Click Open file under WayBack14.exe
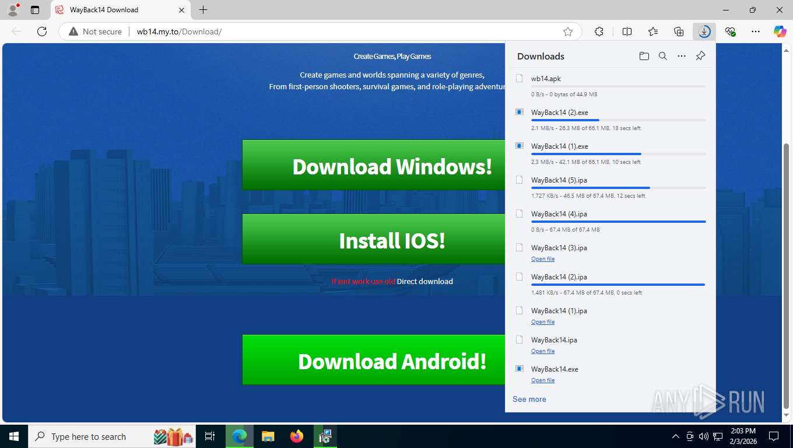Viewport: 793px width, 448px height. pos(543,380)
